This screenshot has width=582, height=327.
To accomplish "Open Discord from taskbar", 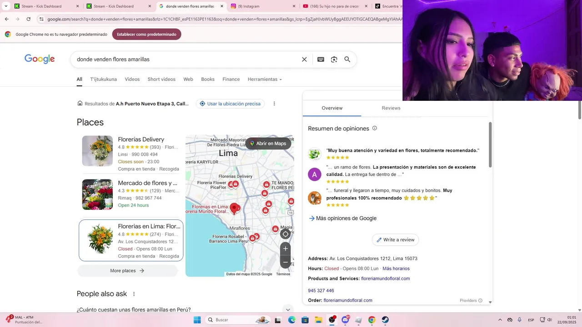I will pyautogui.click(x=345, y=320).
